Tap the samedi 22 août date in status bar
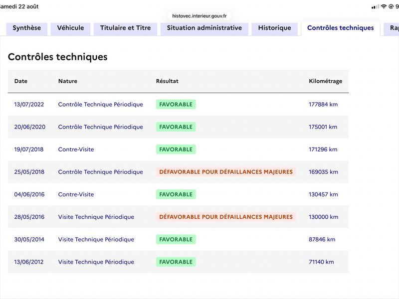Viewport: 399px width, 299px height. [19, 6]
